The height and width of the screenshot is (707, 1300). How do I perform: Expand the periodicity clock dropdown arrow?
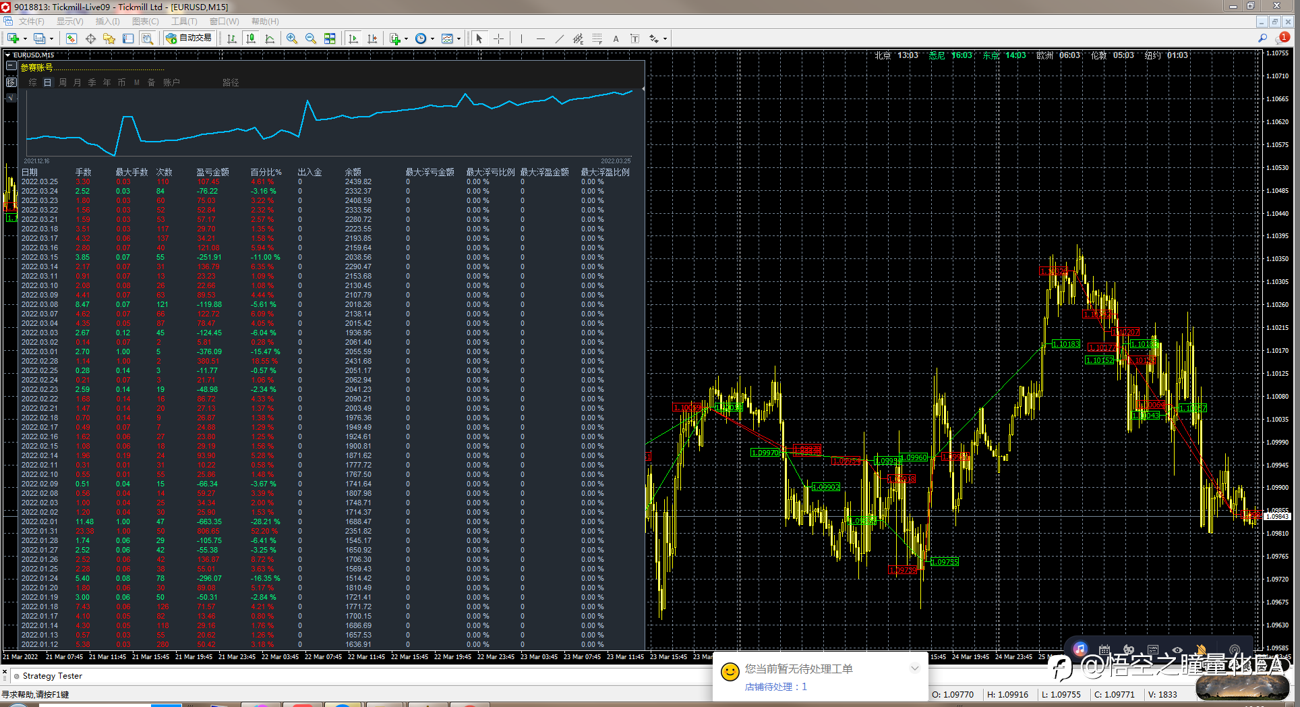(x=432, y=39)
